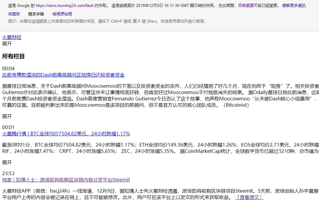Click the 火星财经 site link
Image resolution: width=319 pixels, height=202 pixels.
[x=12, y=37]
